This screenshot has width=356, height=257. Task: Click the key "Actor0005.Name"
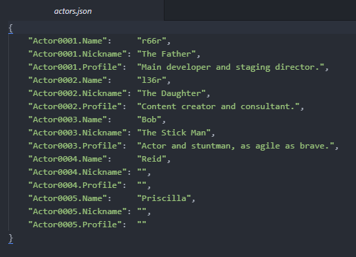[x=68, y=198]
